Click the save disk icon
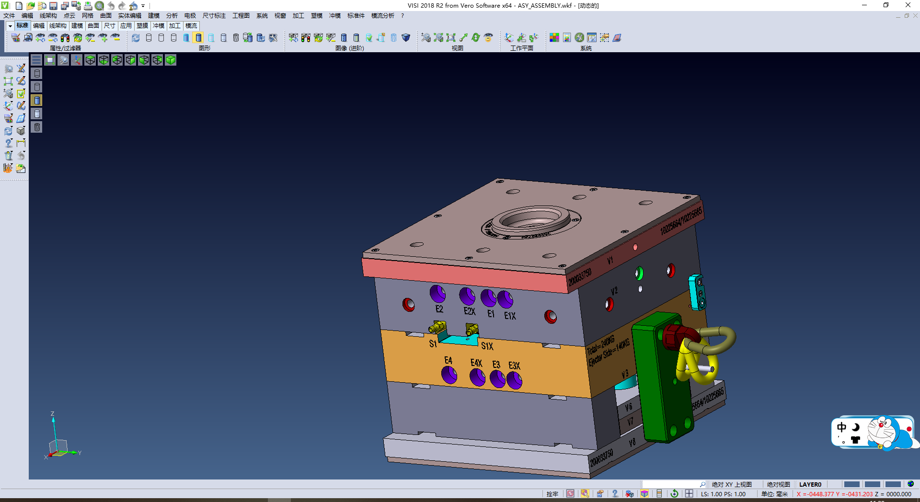 53,6
